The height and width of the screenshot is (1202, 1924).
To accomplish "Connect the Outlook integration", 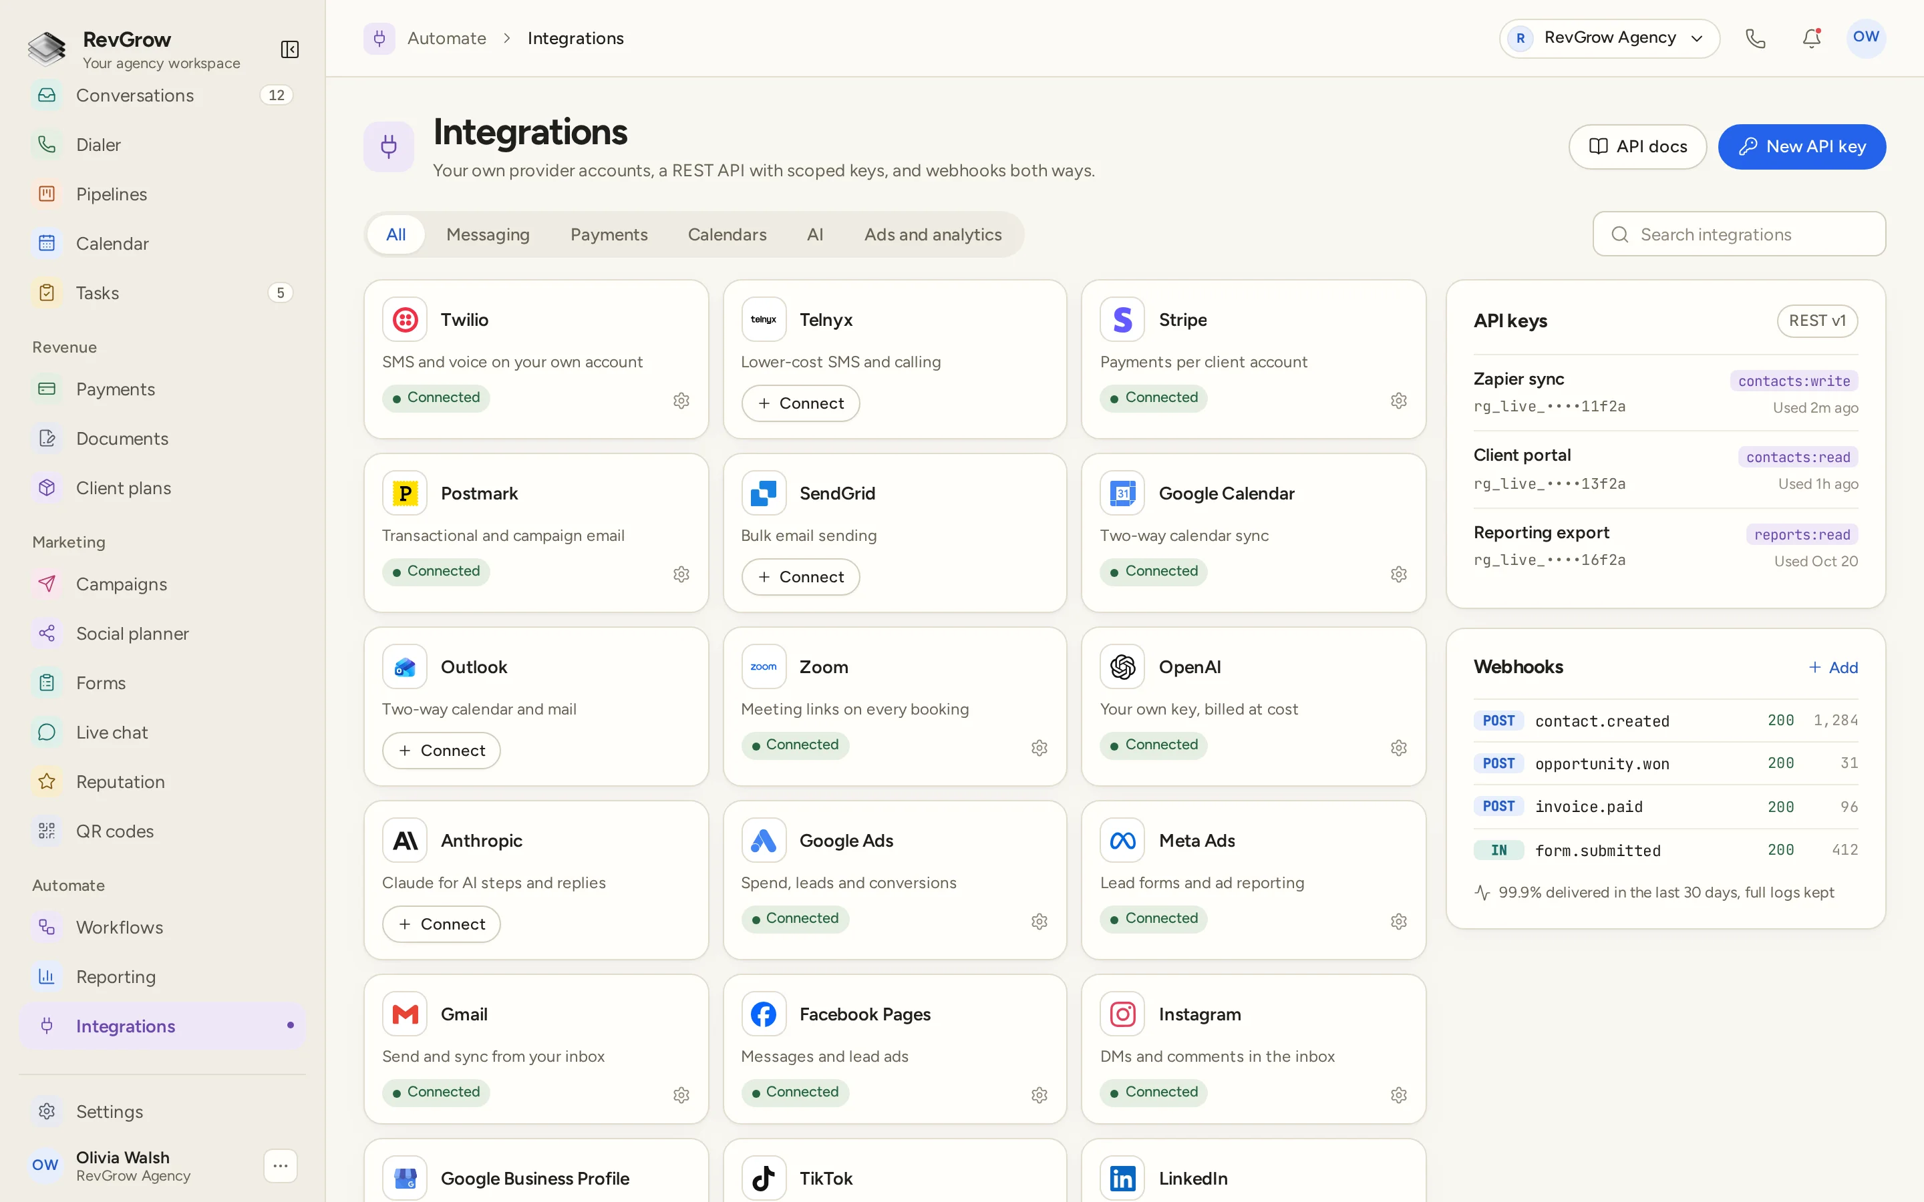I will [441, 751].
